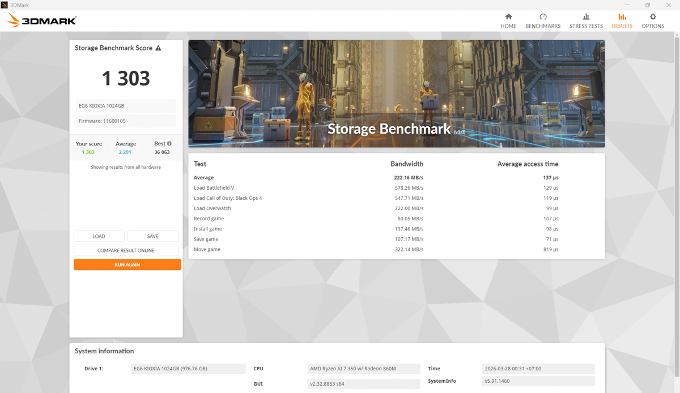680x393 pixels.
Task: Click the info icon next to Best score
Action: 169,143
